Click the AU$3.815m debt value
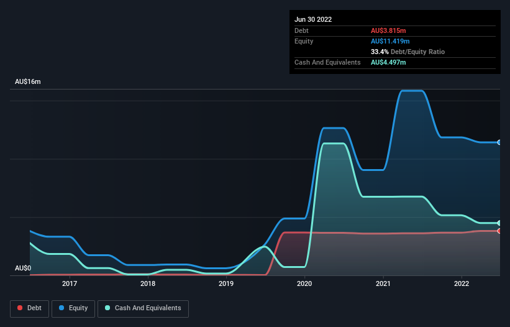The width and height of the screenshot is (510, 327). point(388,30)
